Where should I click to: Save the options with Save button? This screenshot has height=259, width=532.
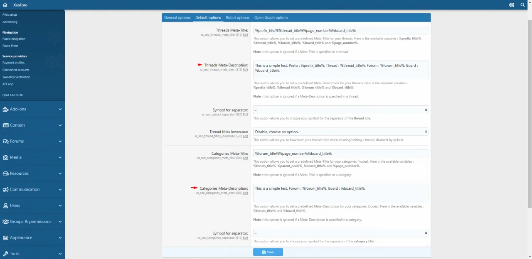tap(268, 252)
